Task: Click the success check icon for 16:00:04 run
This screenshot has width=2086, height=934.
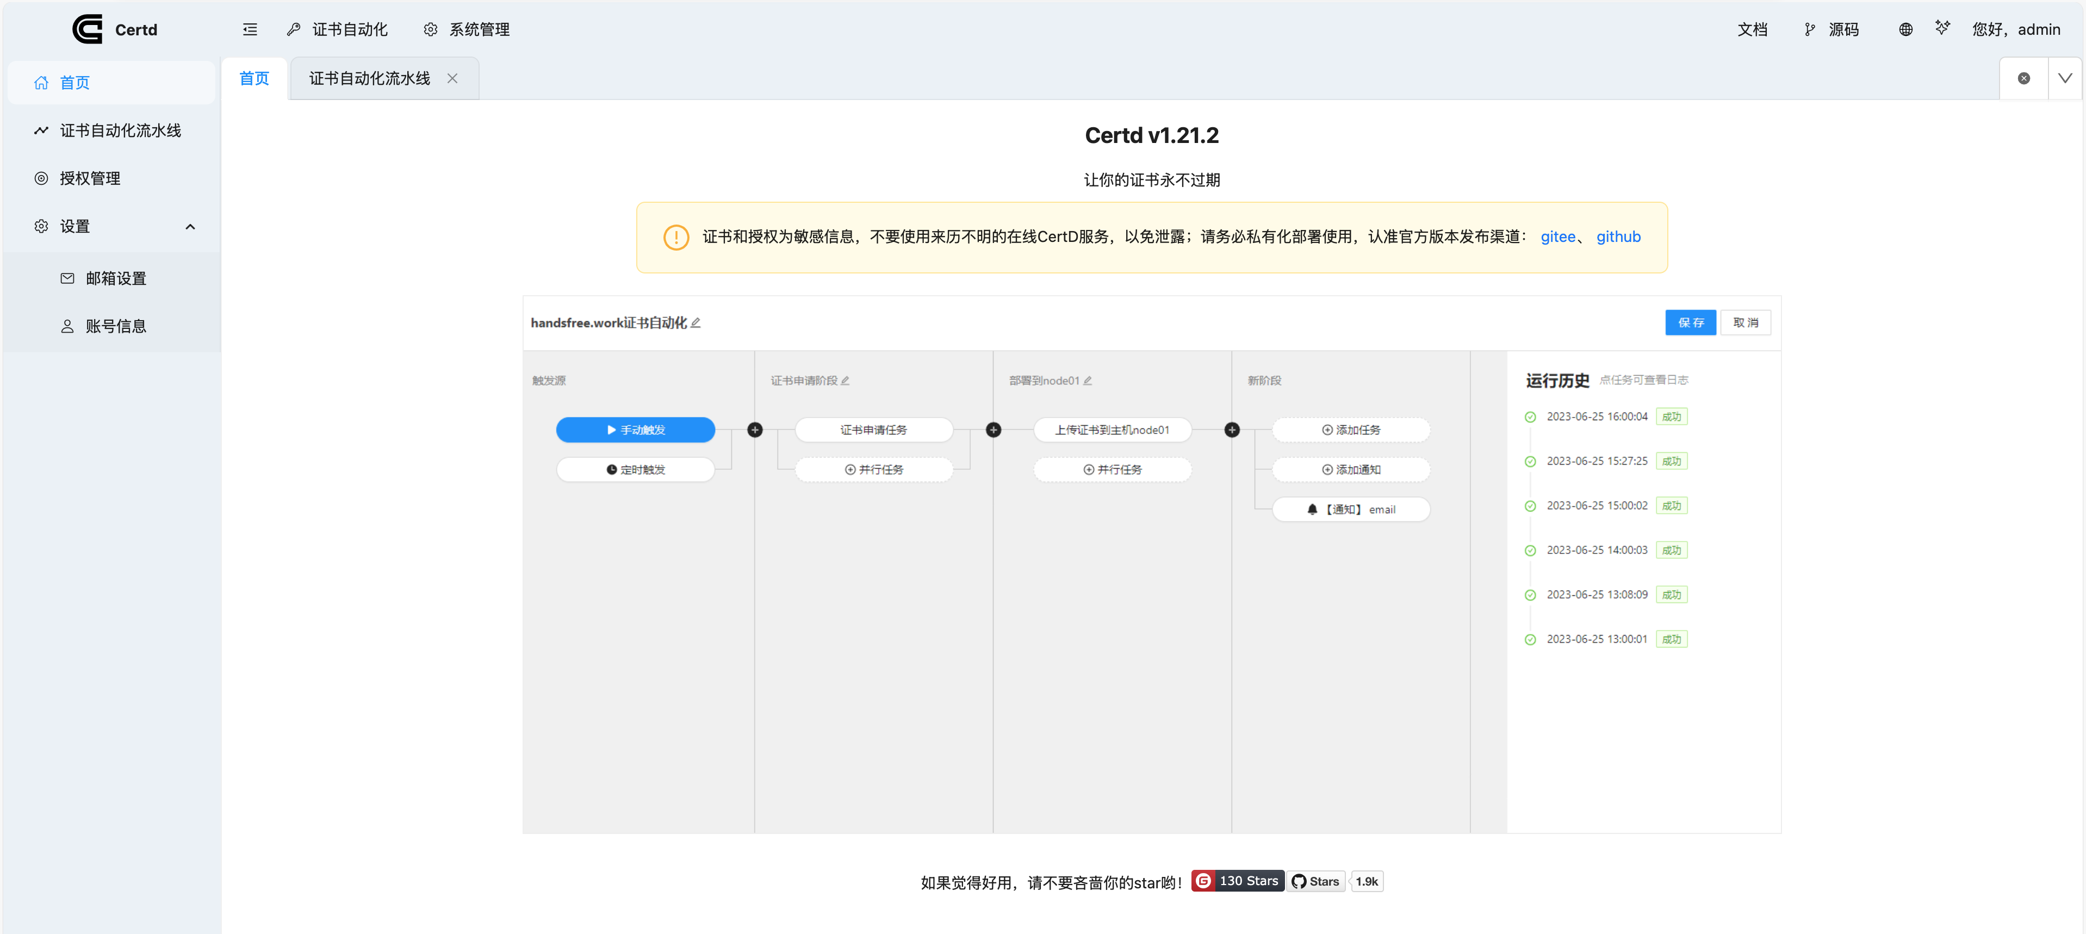Action: [1530, 417]
